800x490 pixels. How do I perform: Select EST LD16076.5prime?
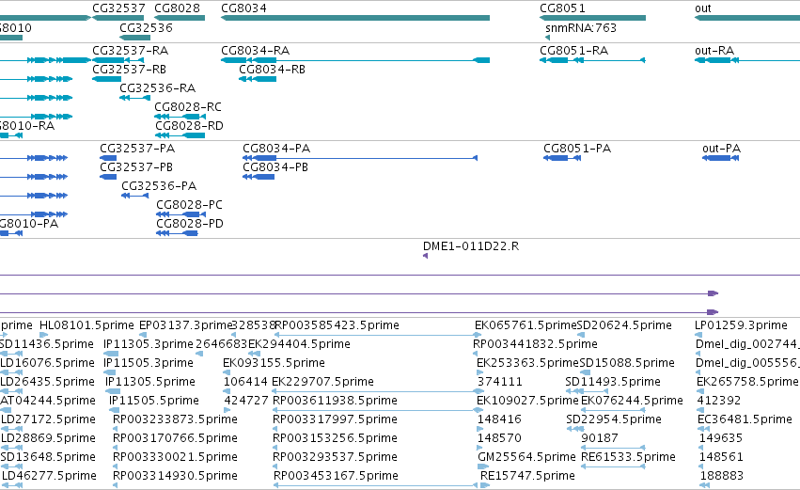pos(47,363)
